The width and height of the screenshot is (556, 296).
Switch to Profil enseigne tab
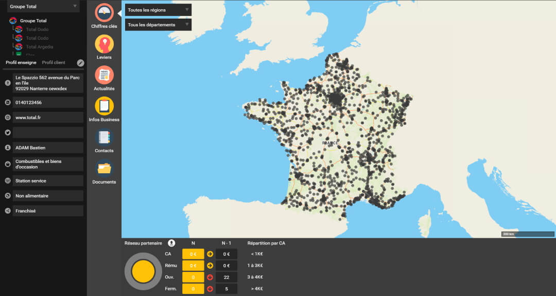21,62
